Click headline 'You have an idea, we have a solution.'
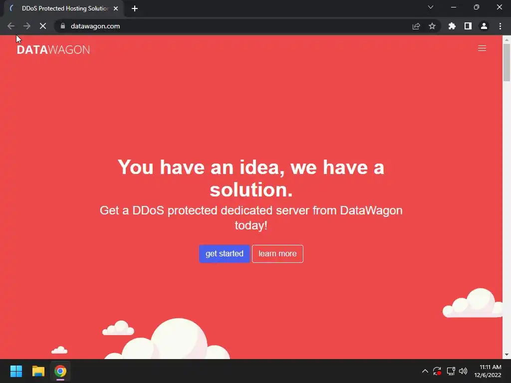The height and width of the screenshot is (383, 511). pos(251,178)
